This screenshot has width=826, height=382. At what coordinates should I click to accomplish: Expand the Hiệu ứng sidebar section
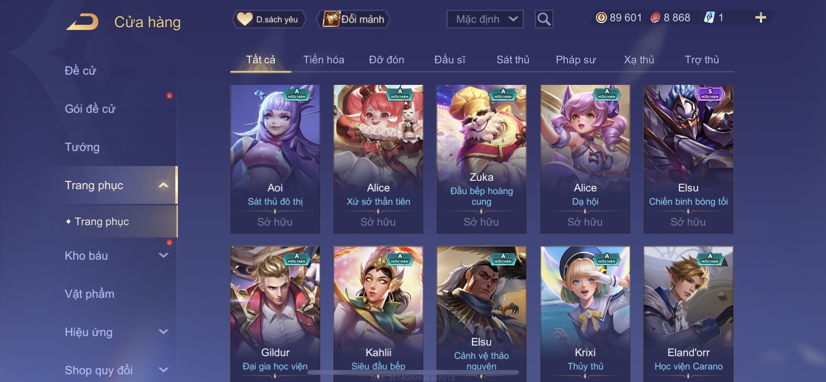pos(163,332)
